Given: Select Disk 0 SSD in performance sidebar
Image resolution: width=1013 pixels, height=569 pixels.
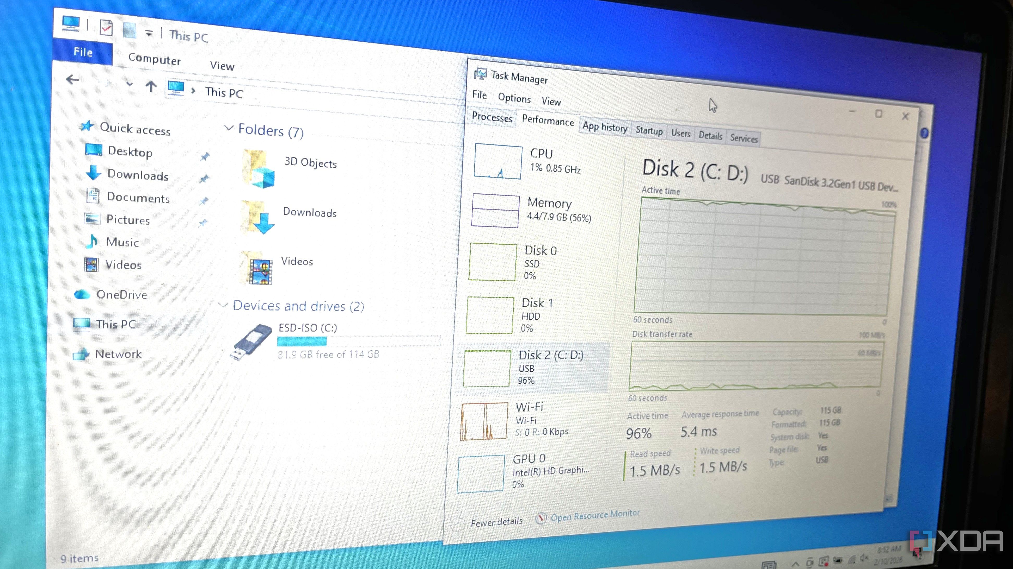Looking at the screenshot, I should point(493,262).
